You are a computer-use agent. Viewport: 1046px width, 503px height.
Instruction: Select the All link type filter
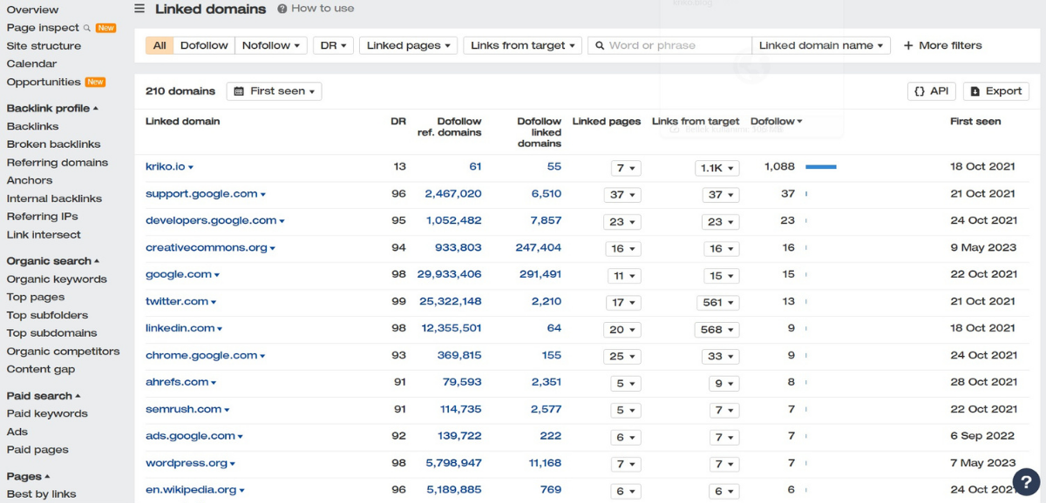point(160,45)
